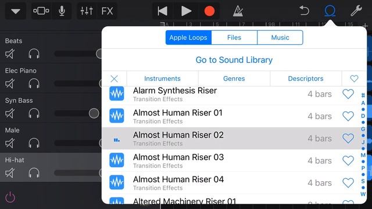This screenshot has width=372, height=209.
Task: Jump to # in alphabet index
Action: pyautogui.click(x=363, y=95)
